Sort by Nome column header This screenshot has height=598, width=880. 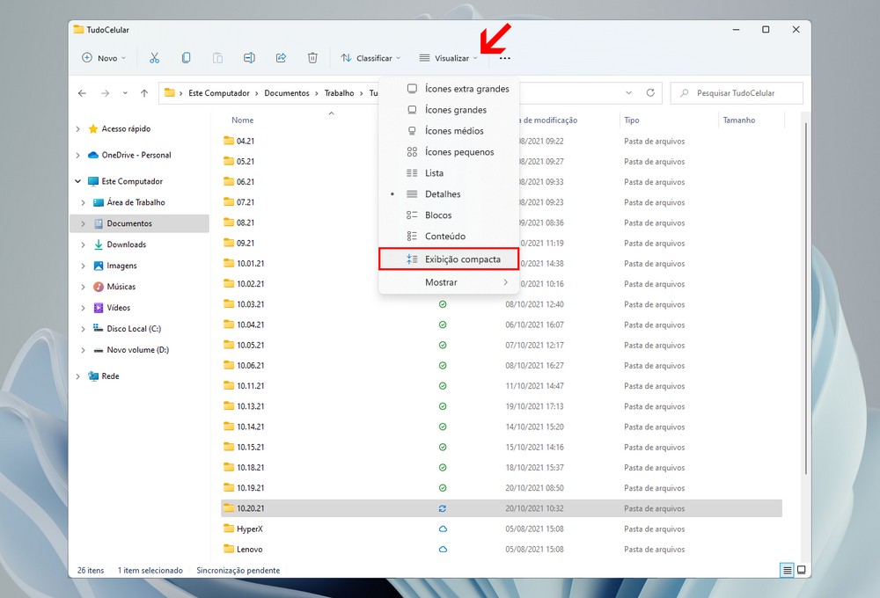[x=243, y=120]
